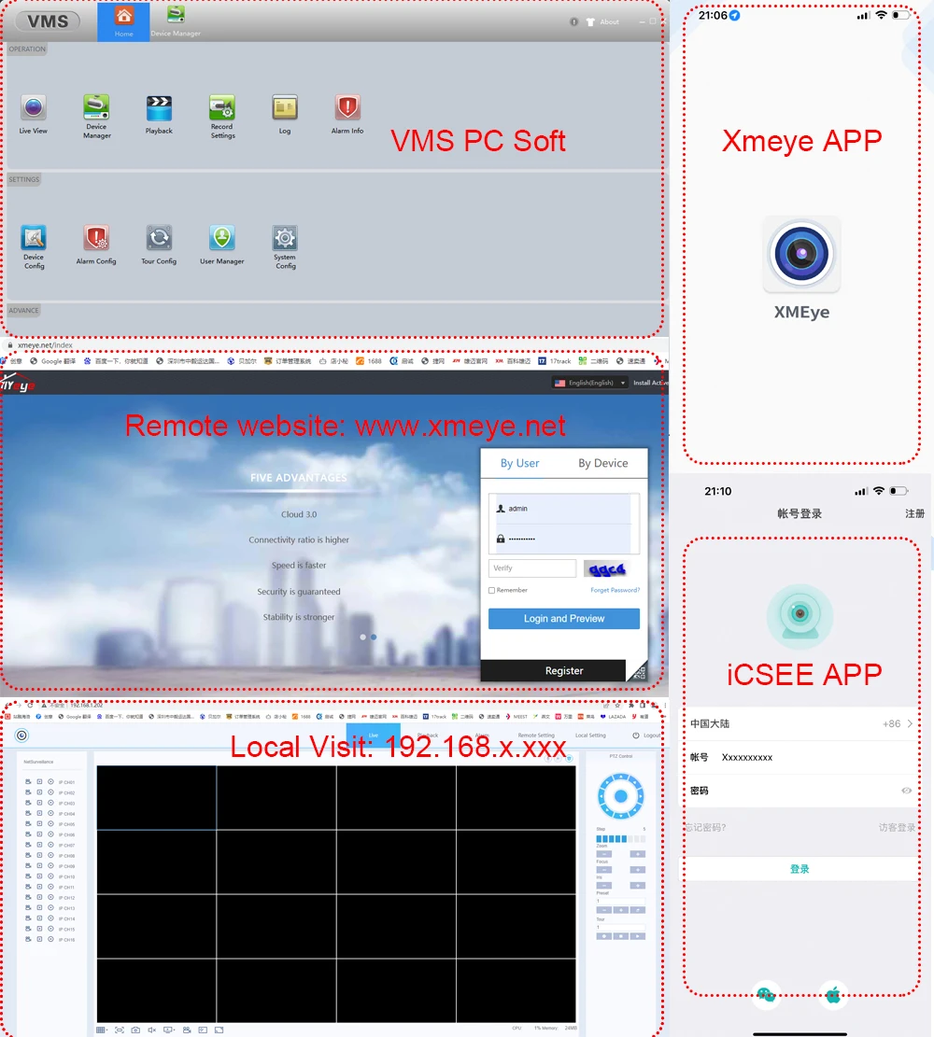The width and height of the screenshot is (934, 1037).
Task: Expand the +86 country code selector
Action: click(x=898, y=723)
